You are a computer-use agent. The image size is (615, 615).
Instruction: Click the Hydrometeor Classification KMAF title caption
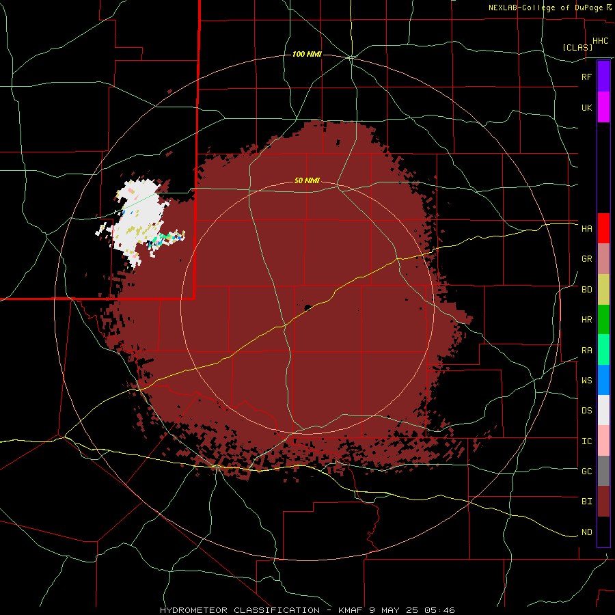(307, 610)
